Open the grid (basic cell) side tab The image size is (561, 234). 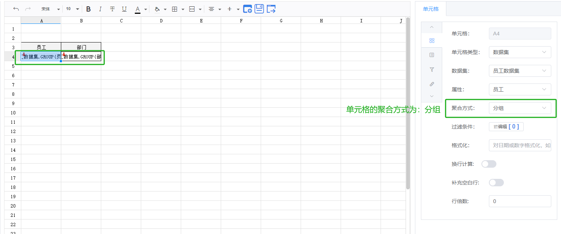[432, 41]
